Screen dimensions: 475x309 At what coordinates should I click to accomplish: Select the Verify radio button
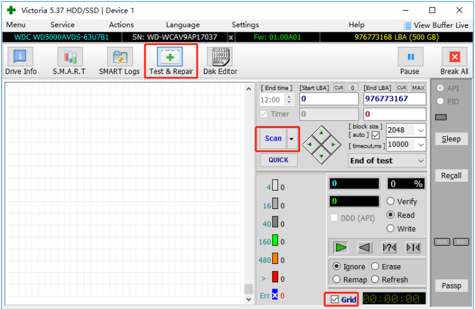click(x=391, y=201)
